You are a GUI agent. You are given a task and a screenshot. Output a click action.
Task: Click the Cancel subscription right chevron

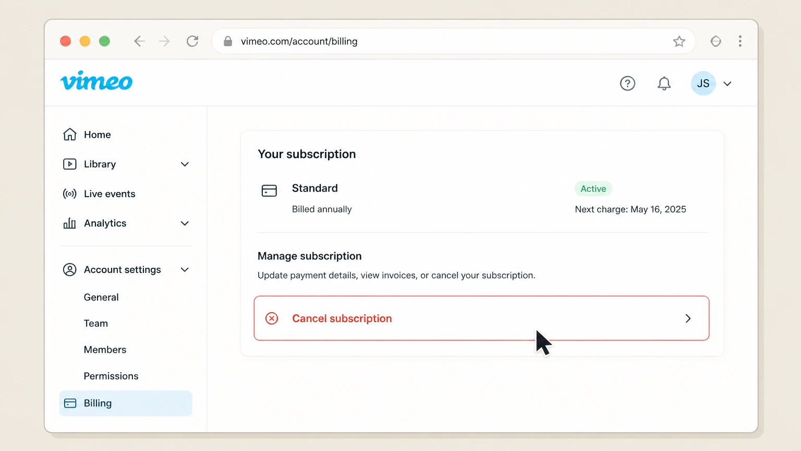click(x=688, y=318)
